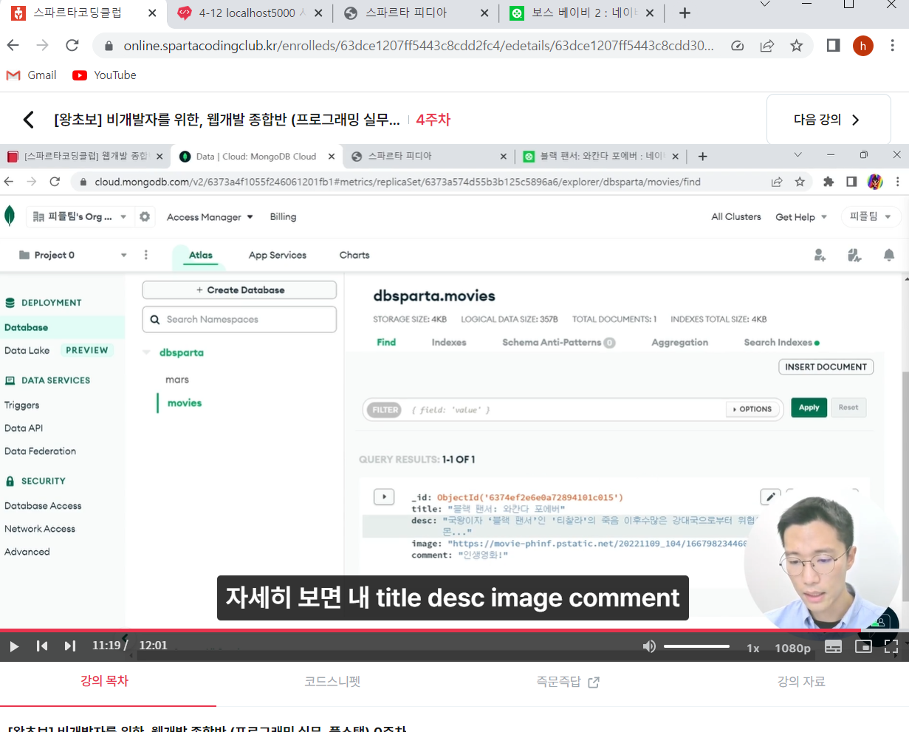
Task: Open the Indexes tab for dbsparta.movies
Action: 449,343
